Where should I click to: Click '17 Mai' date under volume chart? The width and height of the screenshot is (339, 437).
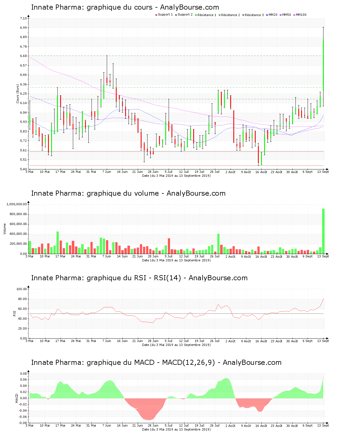[x=60, y=256]
